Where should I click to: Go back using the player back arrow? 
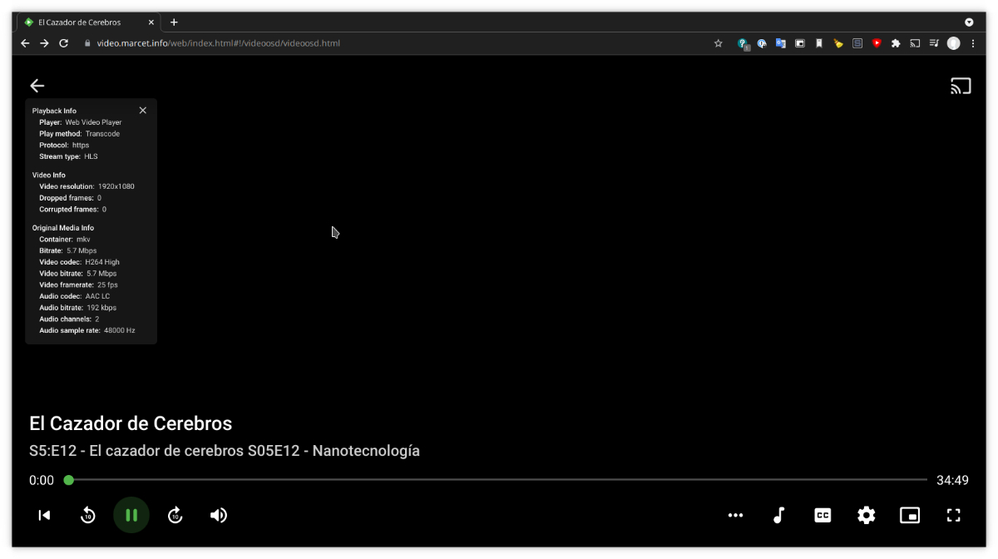37,86
